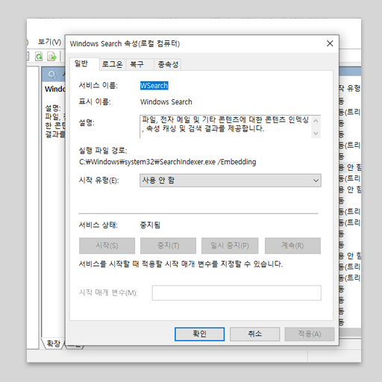The image size is (382, 382).
Task: Open the 시작 유형 dropdown showing 사용 안 함
Action: 231,181
